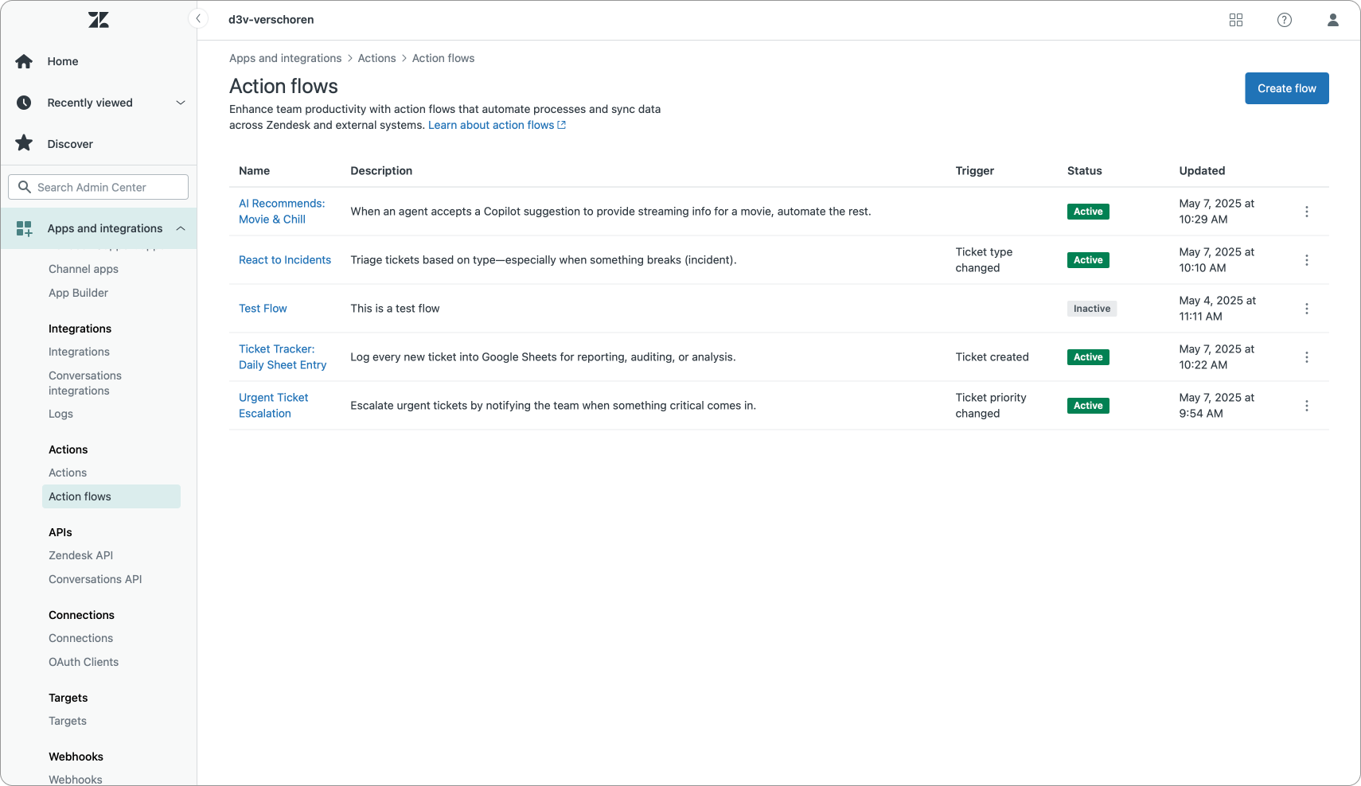Click the Inactive status badge for Test Flow
Viewport: 1361px width, 786px height.
[x=1092, y=309]
